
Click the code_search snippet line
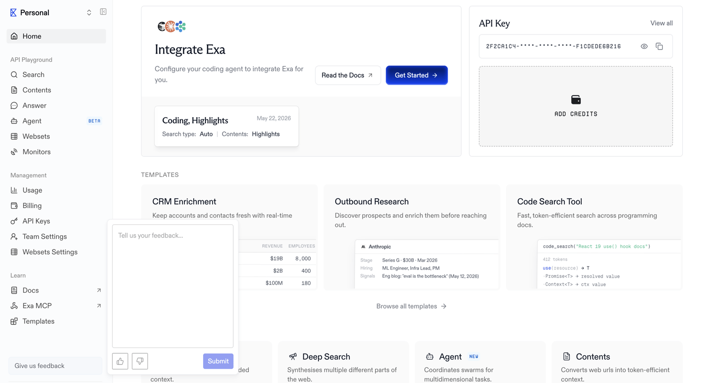coord(596,247)
